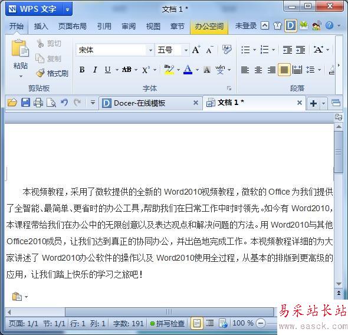Viewport: 348px width, 335px height.
Task: Click the numbered list icon
Action: (x=264, y=50)
